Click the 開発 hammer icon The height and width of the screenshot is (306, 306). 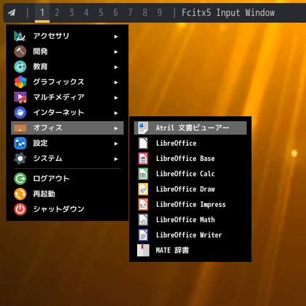click(20, 51)
